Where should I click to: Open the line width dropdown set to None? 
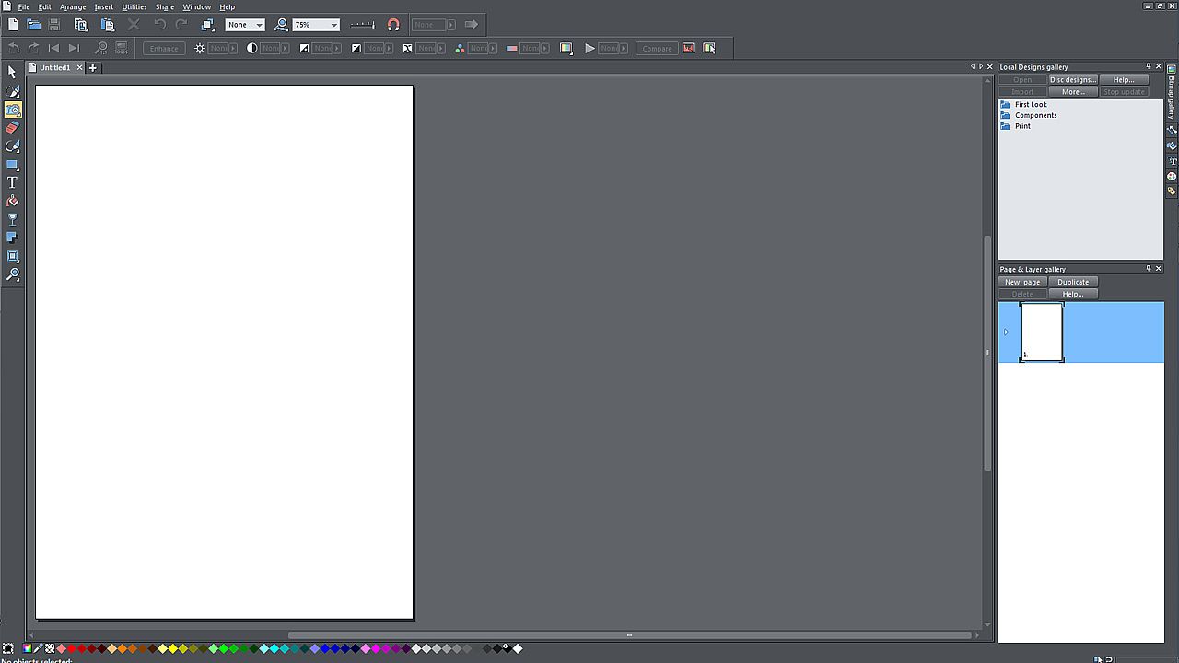tap(259, 25)
